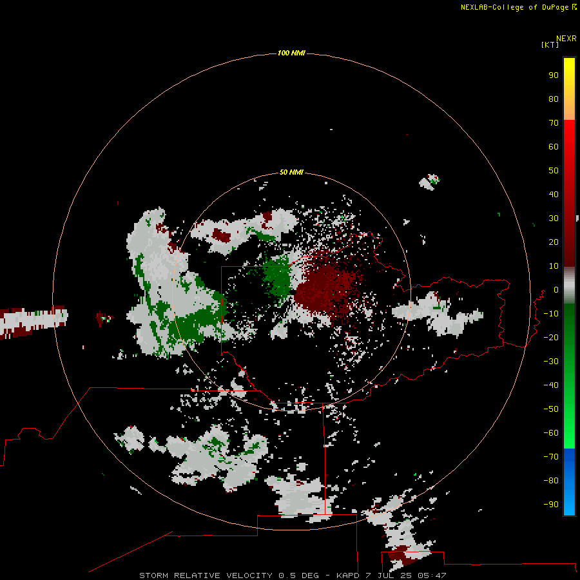
Task: Click the 50 NMI range ring label
Action: pos(291,172)
